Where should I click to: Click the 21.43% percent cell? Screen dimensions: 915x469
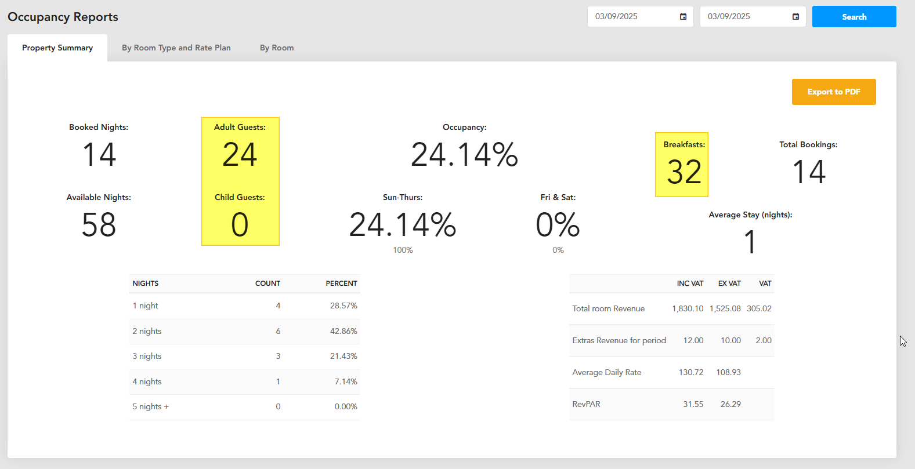click(x=343, y=356)
